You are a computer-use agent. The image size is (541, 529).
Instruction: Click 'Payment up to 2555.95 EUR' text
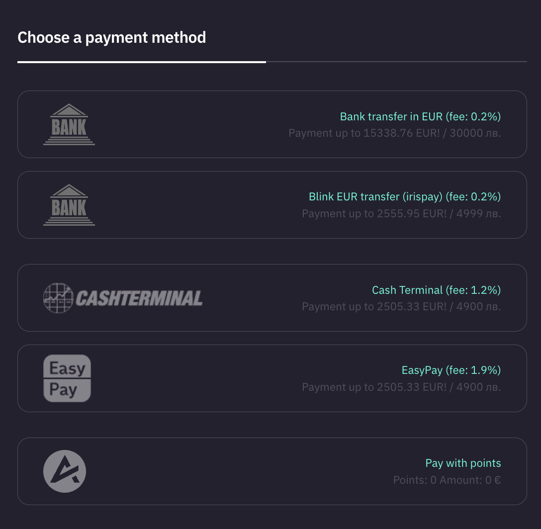401,214
